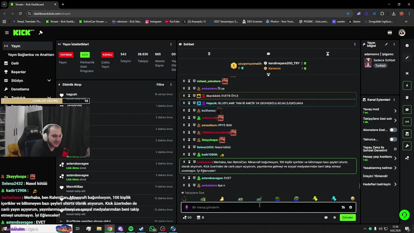Image resolution: width=414 pixels, height=233 pixels.
Task: Click the username ucuyorsunmelih on the leaderboard
Action: [x=250, y=64]
